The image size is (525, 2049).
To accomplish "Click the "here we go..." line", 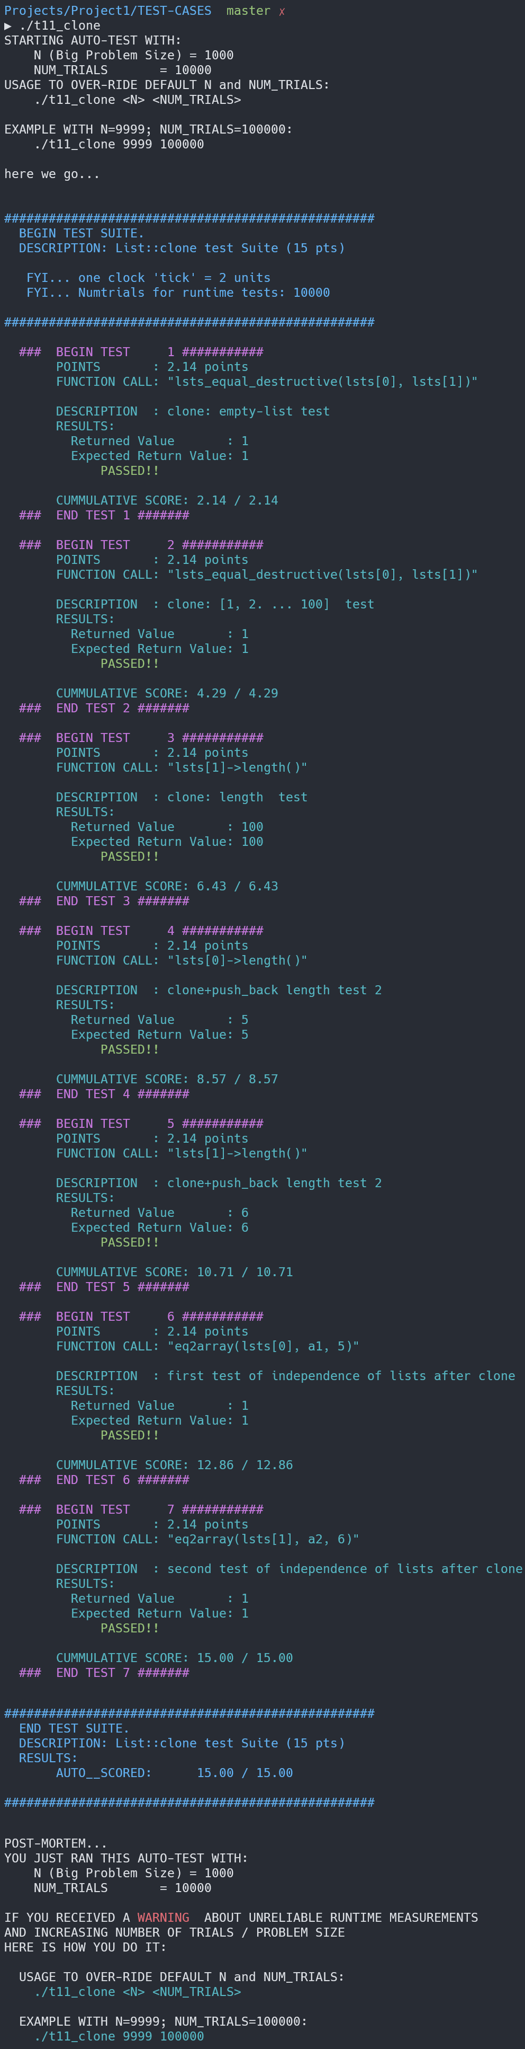I will point(52,174).
